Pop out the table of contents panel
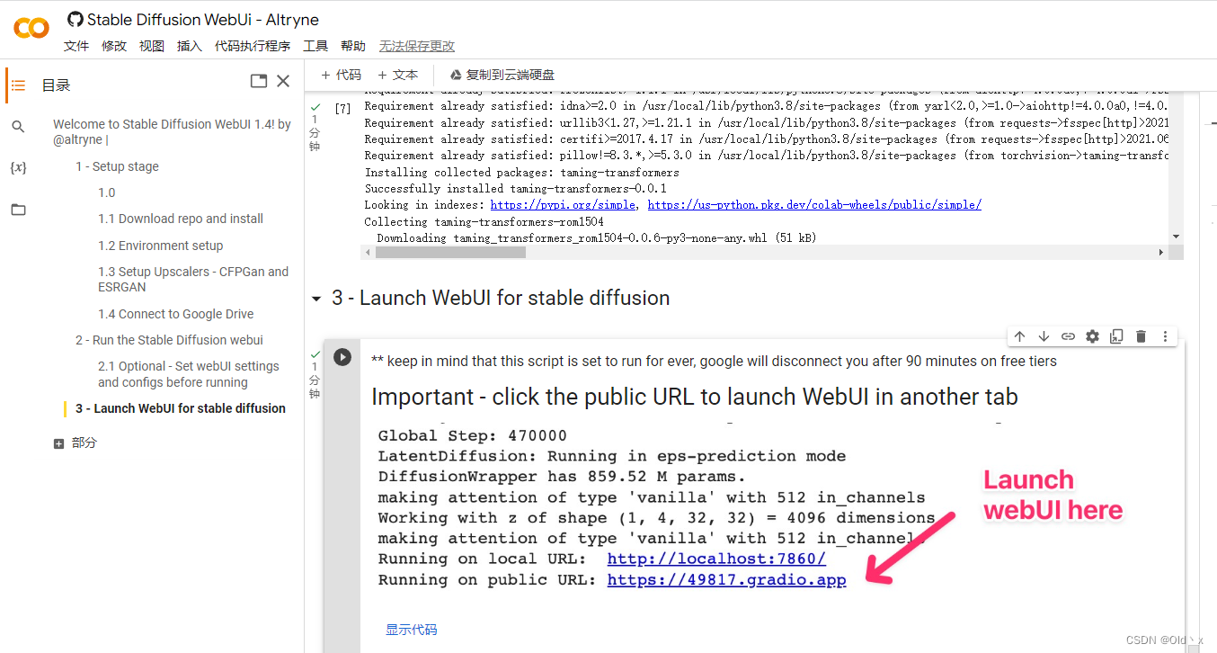1217x653 pixels. pos(258,81)
